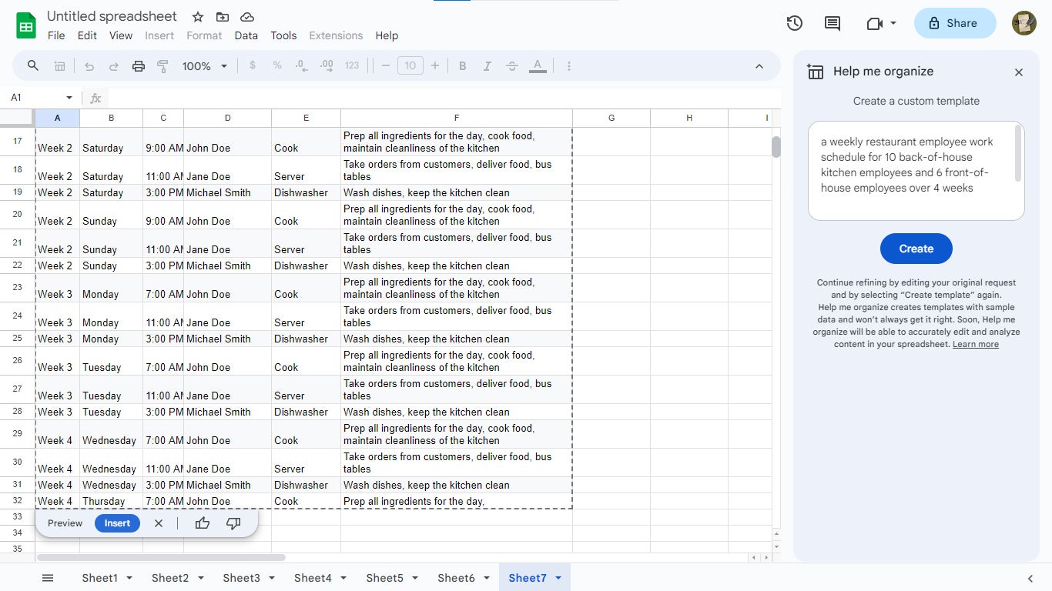Undo the last action

pos(89,66)
